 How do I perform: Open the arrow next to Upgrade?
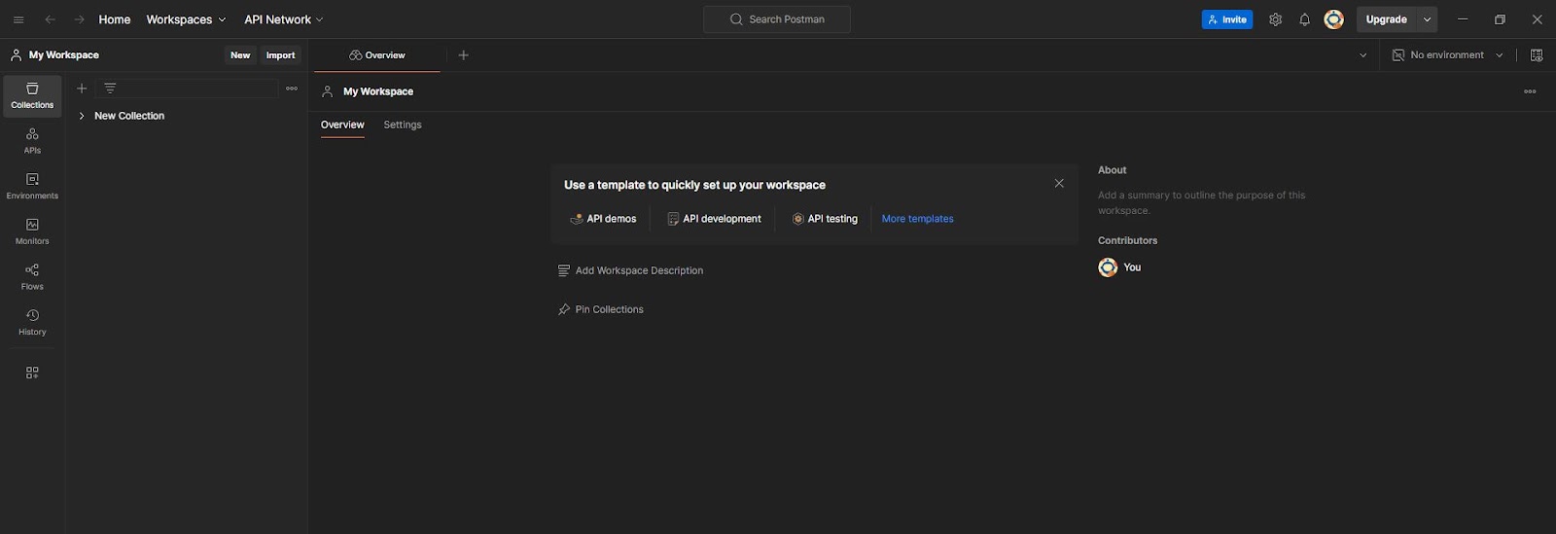(1427, 19)
